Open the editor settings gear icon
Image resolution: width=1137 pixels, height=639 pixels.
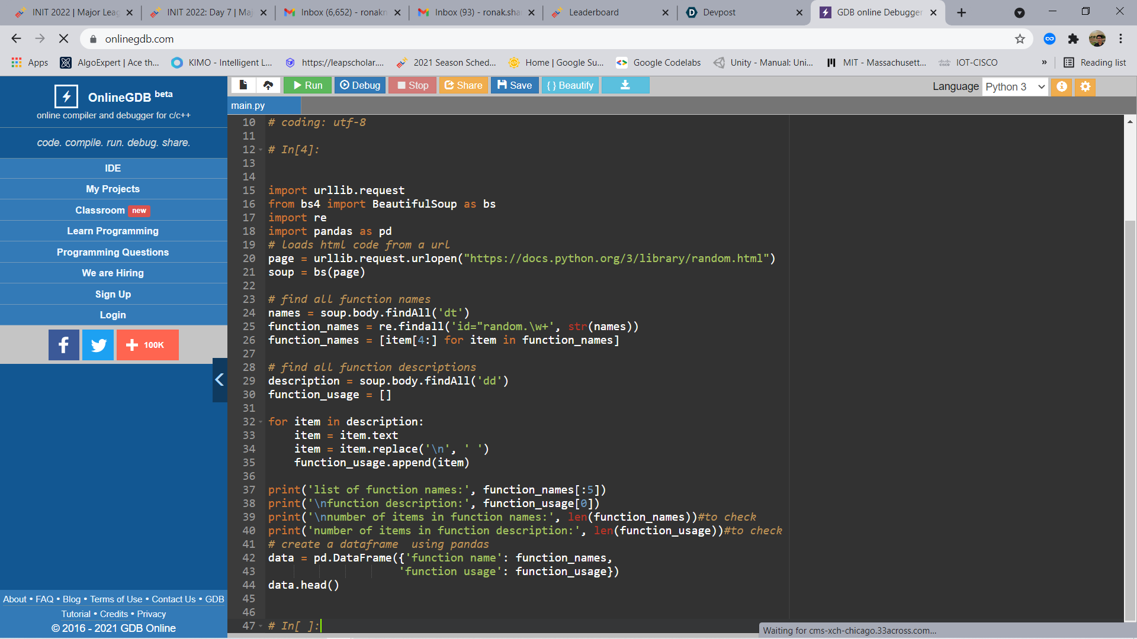click(x=1085, y=86)
